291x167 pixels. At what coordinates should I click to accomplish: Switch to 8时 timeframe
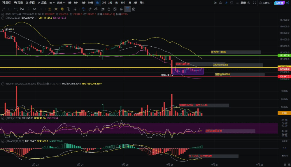(x=123, y=3)
